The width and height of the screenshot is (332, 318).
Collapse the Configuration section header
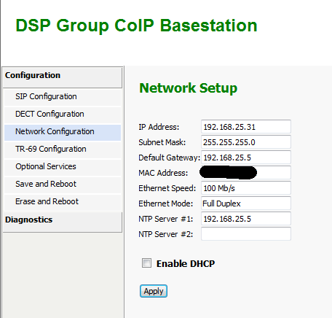pyautogui.click(x=63, y=77)
